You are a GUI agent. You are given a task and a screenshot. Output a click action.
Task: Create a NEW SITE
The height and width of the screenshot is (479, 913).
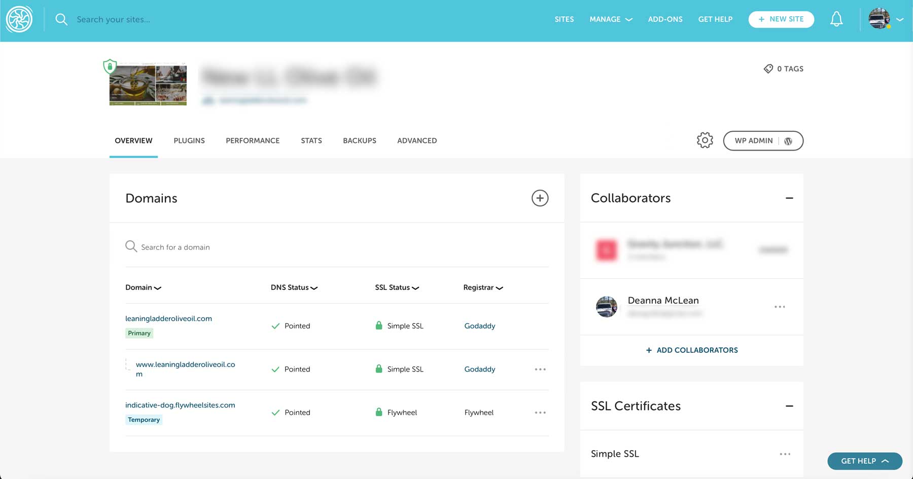[x=781, y=19]
